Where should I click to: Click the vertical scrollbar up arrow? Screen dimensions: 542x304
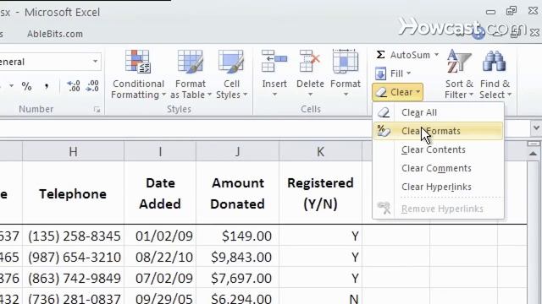[x=533, y=154]
